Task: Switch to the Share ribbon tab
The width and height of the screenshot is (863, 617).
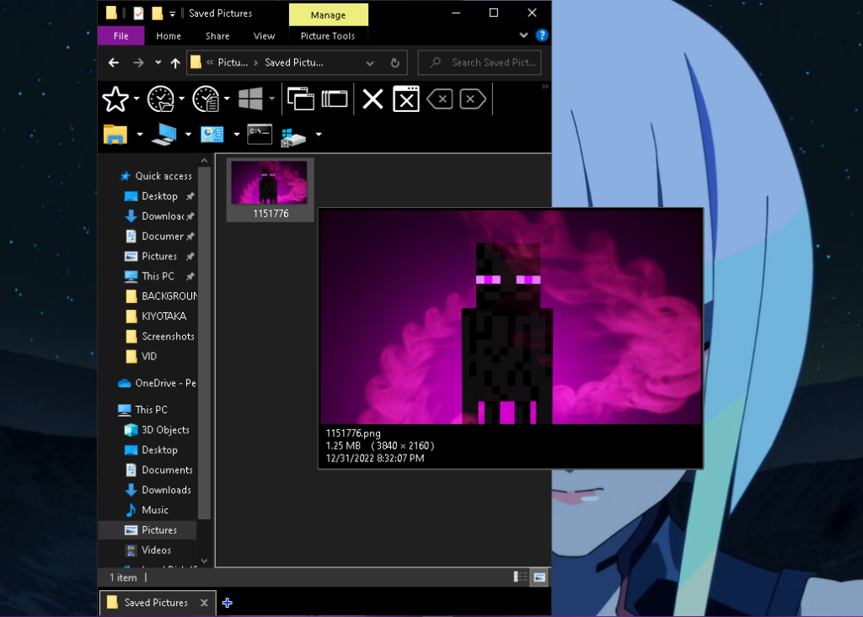Action: [217, 35]
